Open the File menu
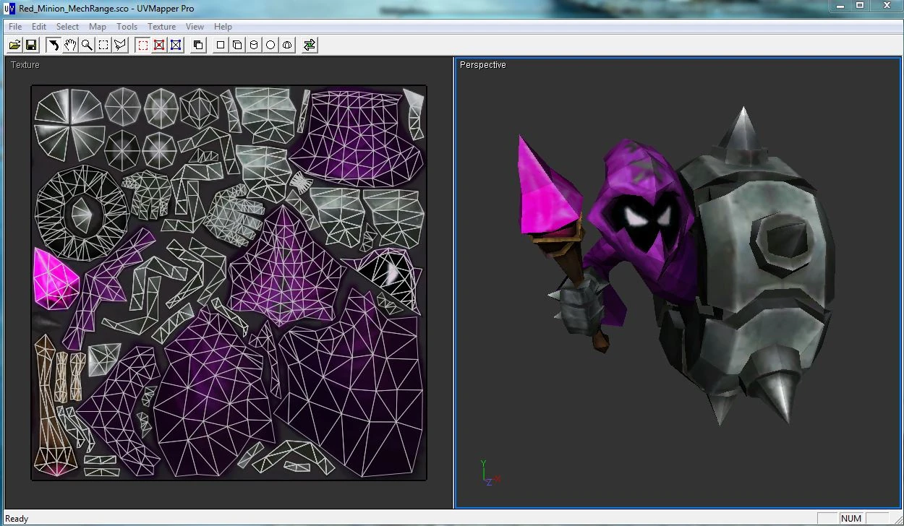The width and height of the screenshot is (904, 526). (x=15, y=27)
